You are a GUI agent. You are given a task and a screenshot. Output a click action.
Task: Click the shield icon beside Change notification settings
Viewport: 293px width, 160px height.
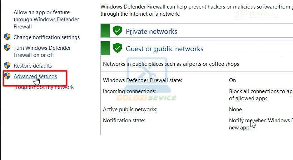click(7, 37)
